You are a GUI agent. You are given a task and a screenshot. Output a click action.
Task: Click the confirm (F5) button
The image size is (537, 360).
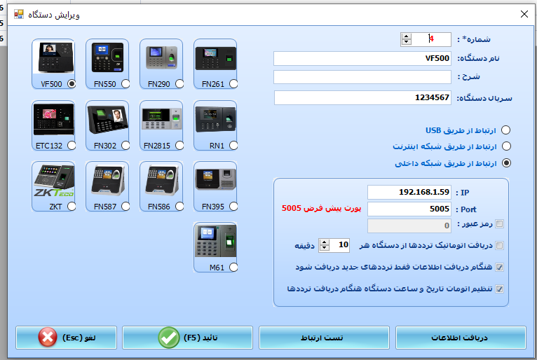186,338
